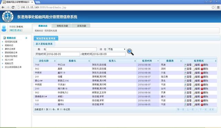
Task: Open 船舶风险等级 in the sidebar
Action: coord(11,56)
